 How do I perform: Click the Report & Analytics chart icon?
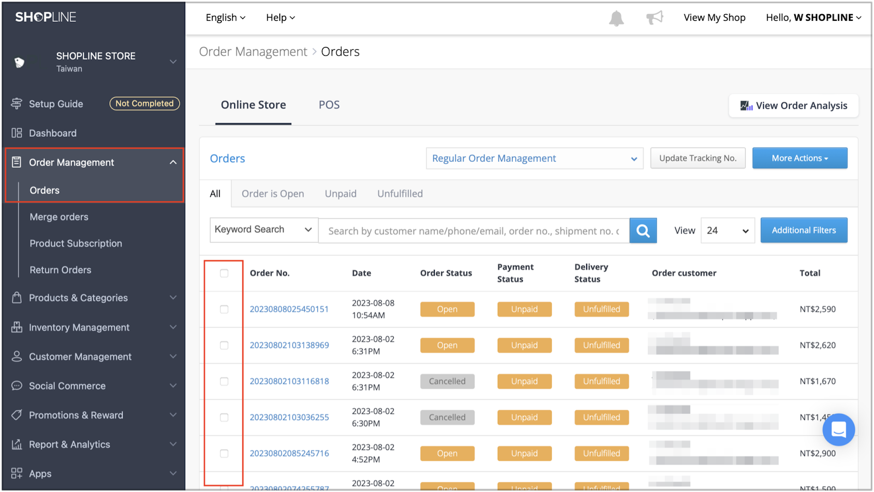[17, 444]
